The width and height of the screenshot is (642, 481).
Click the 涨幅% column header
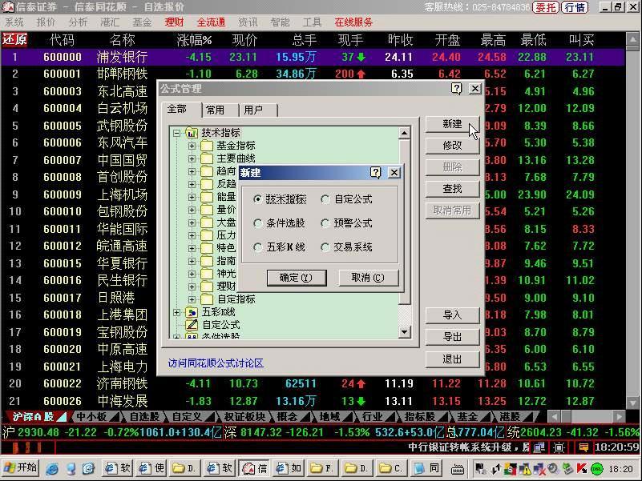coord(194,40)
